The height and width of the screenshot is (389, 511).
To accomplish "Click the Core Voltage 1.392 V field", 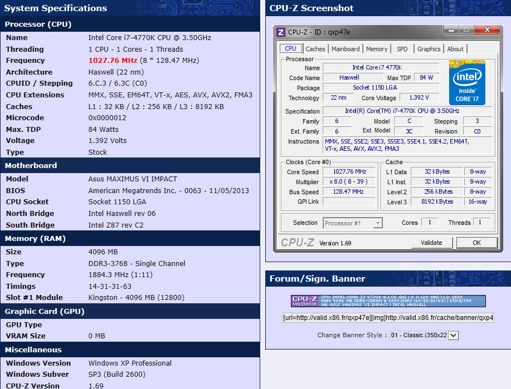I will pos(420,97).
